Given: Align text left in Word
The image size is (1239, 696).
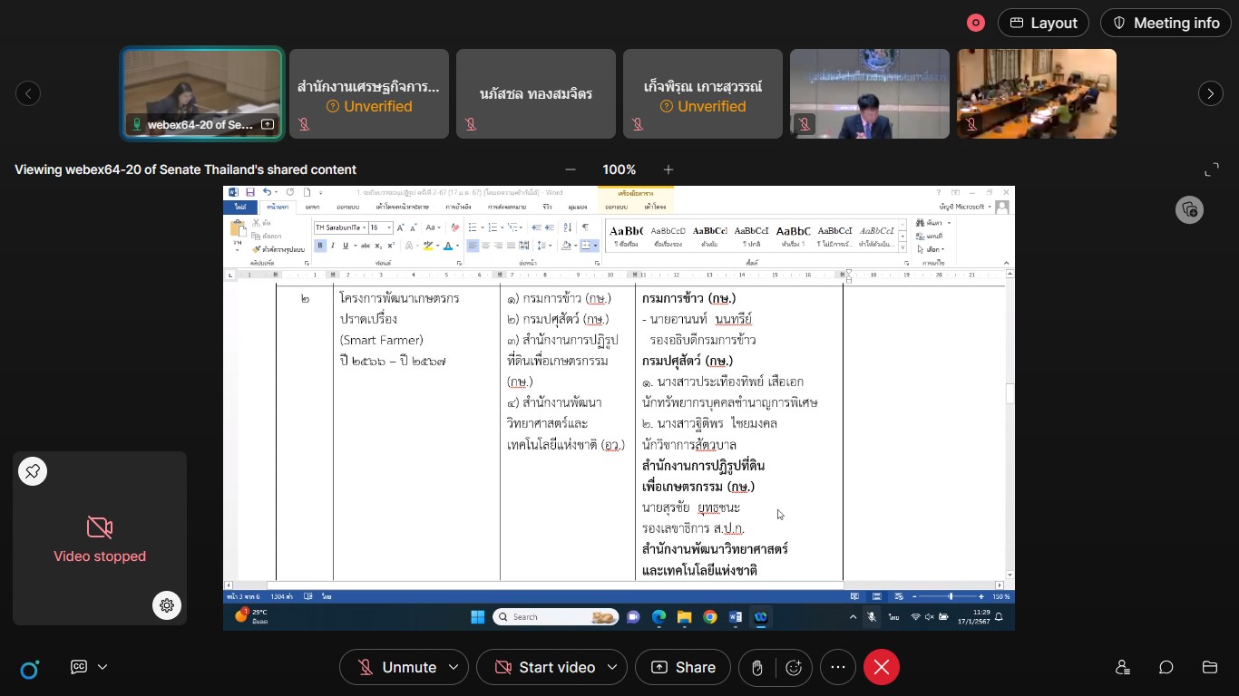Looking at the screenshot, I should coord(473,246).
